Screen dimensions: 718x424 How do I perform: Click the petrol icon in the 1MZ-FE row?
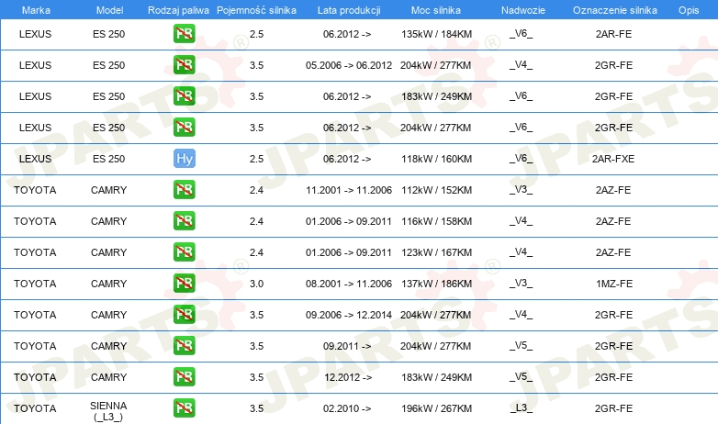click(x=184, y=283)
